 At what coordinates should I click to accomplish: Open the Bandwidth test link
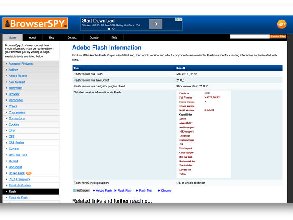click(15, 88)
